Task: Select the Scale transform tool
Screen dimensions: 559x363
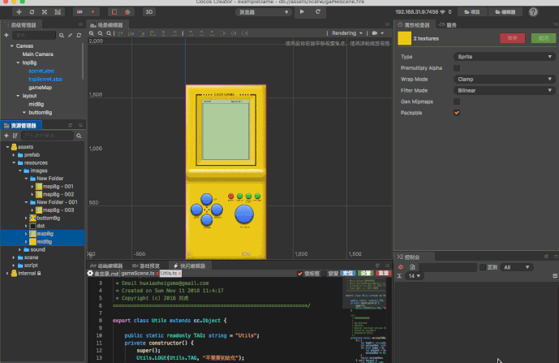Action: click(x=45, y=12)
